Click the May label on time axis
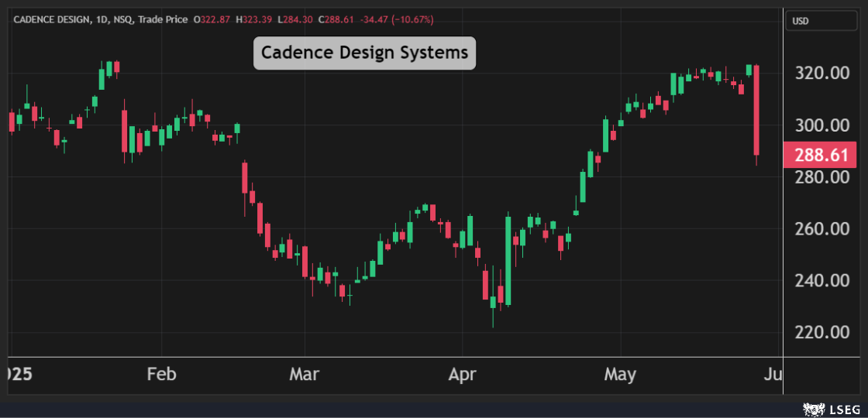This screenshot has height=418, width=868. click(x=620, y=375)
